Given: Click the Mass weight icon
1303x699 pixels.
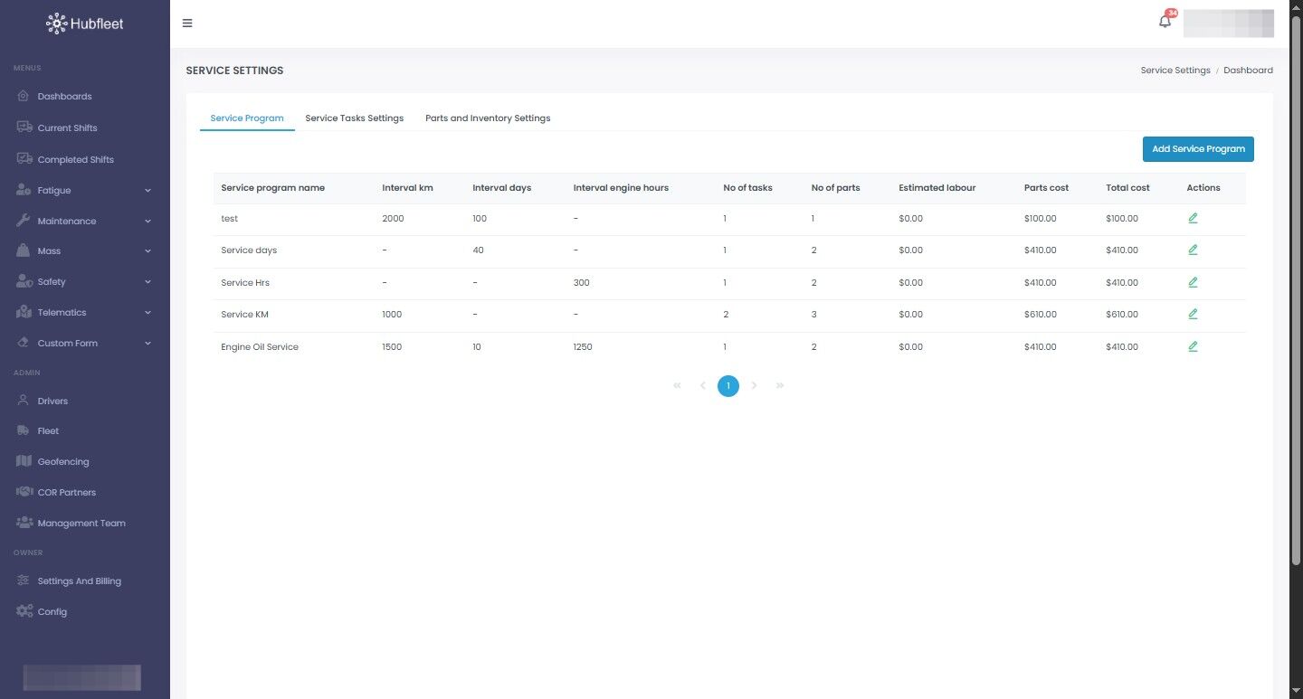Looking at the screenshot, I should [x=24, y=250].
